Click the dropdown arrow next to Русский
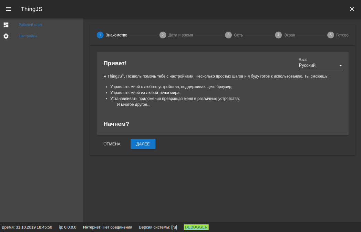Image resolution: width=361 pixels, height=232 pixels. [x=340, y=65]
